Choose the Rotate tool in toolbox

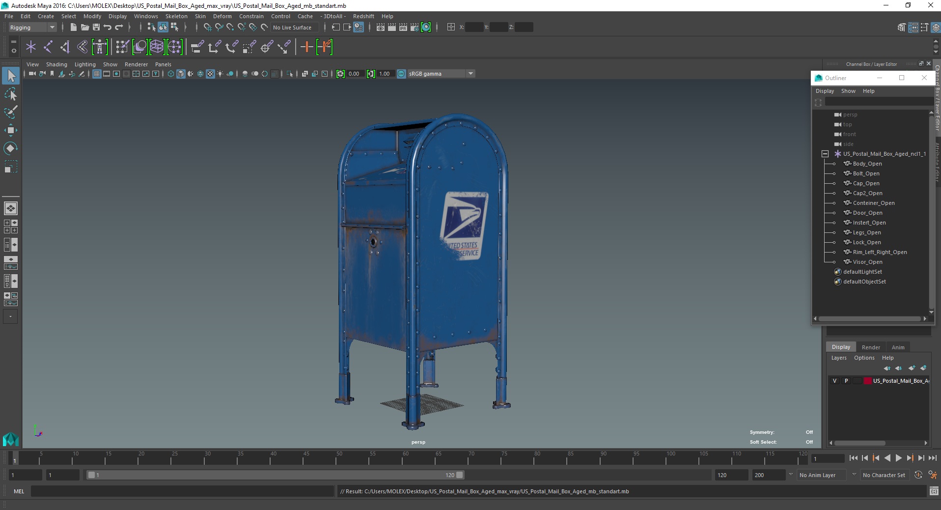coord(11,148)
